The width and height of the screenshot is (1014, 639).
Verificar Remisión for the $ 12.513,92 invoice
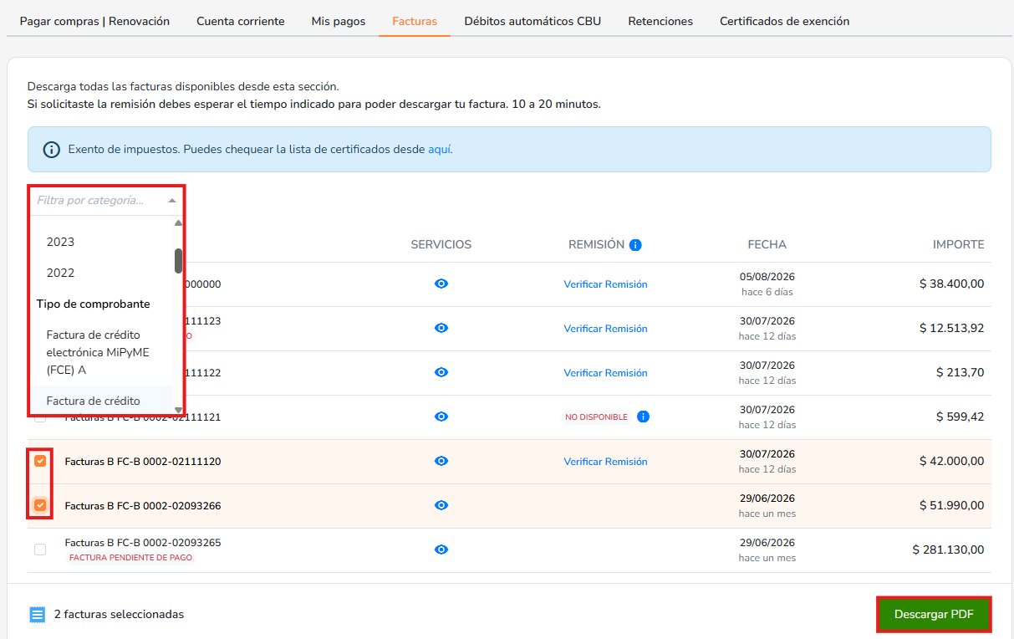coord(605,329)
